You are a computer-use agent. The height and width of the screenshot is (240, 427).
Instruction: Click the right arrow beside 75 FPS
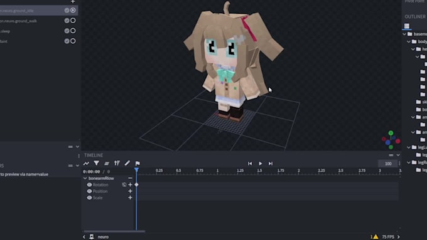click(x=398, y=237)
